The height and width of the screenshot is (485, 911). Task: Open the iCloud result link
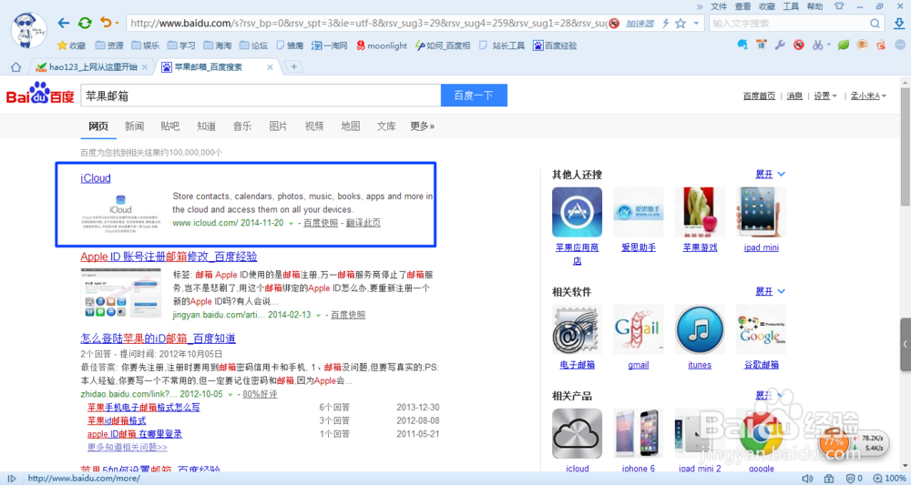[96, 178]
